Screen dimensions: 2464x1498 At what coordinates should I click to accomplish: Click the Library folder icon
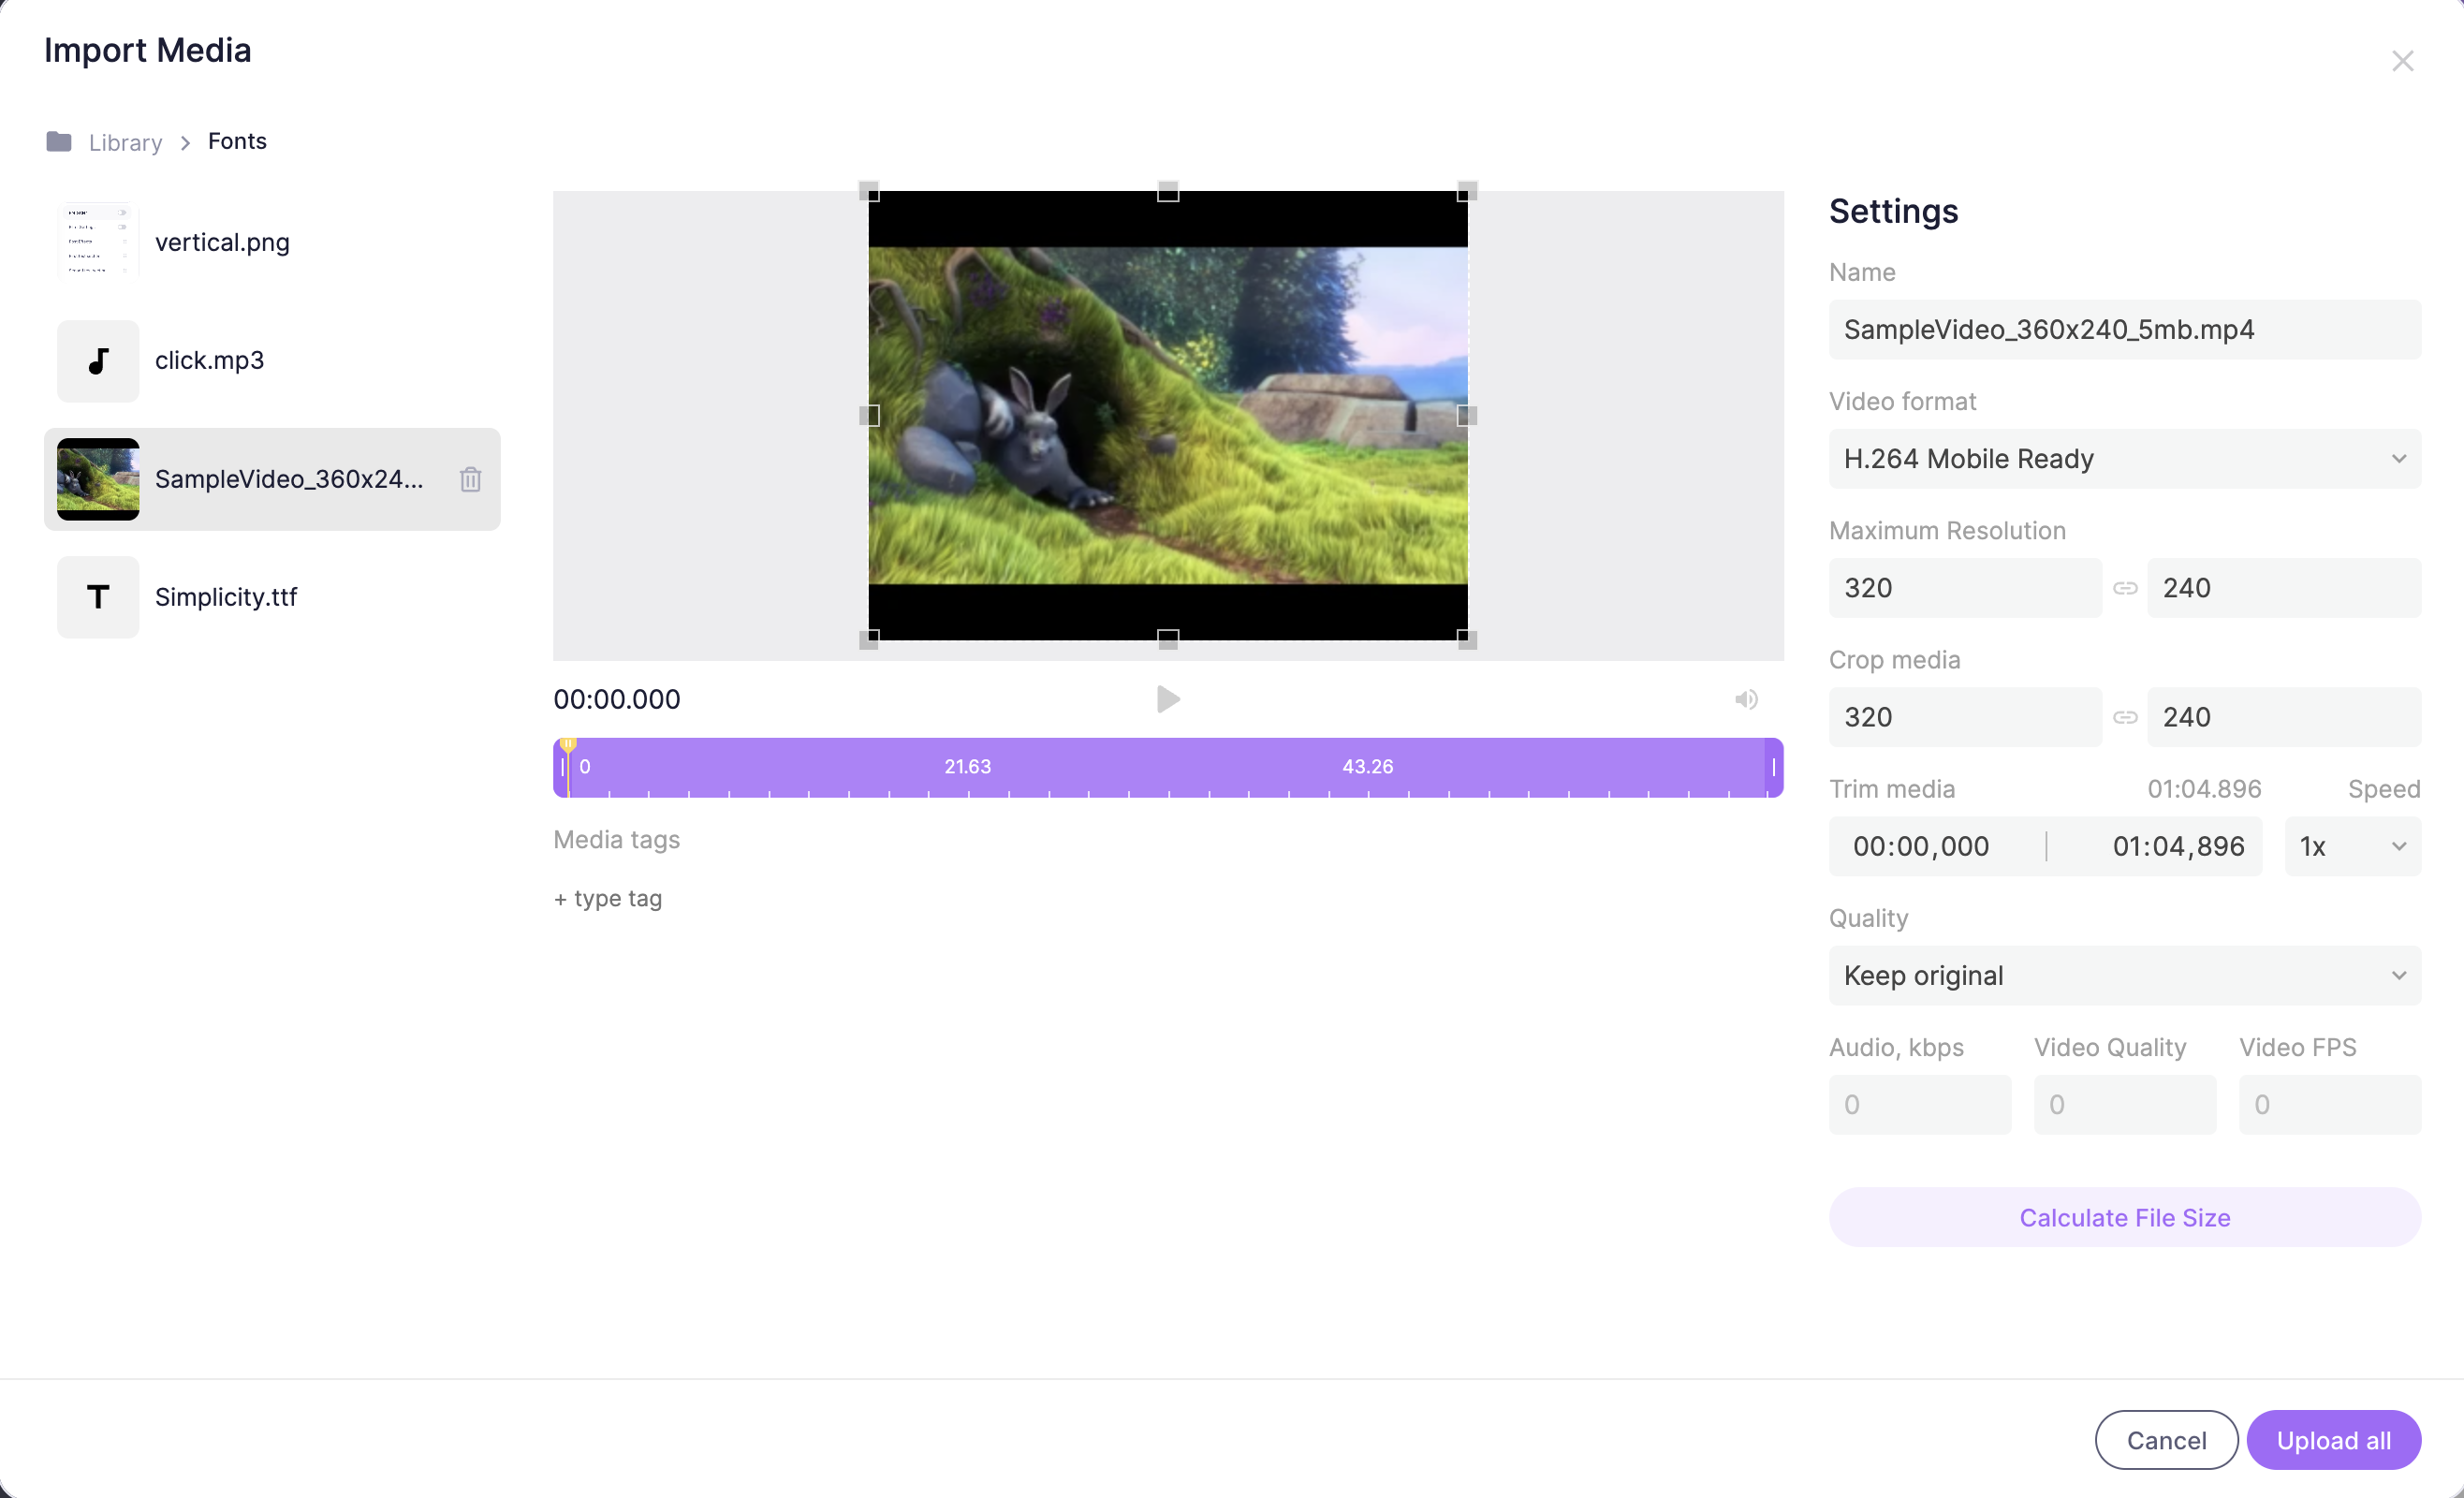click(x=59, y=142)
